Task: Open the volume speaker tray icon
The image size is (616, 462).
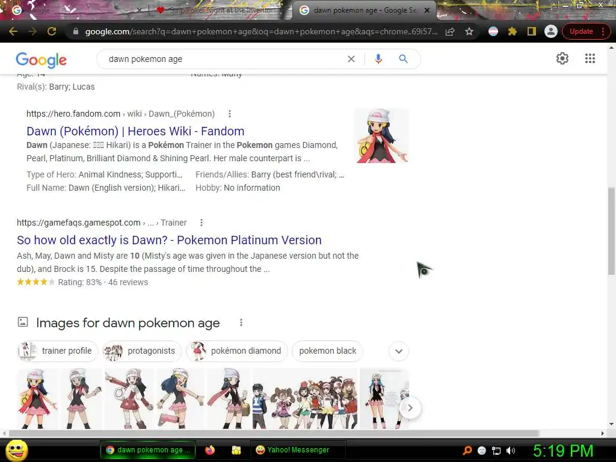Action: 511,451
